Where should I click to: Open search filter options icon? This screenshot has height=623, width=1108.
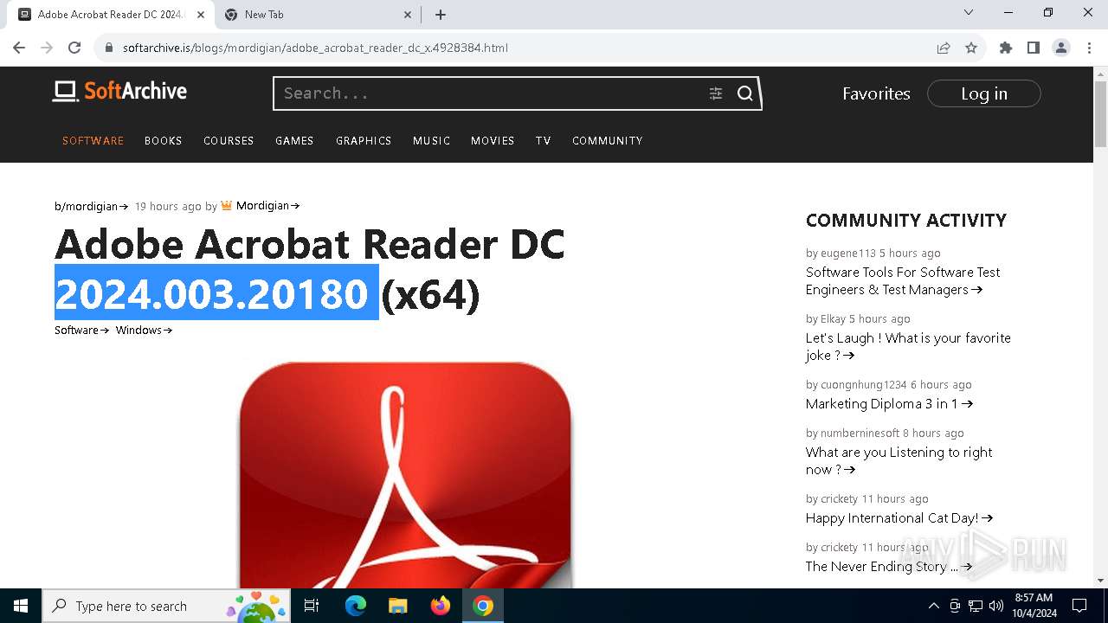coord(716,93)
